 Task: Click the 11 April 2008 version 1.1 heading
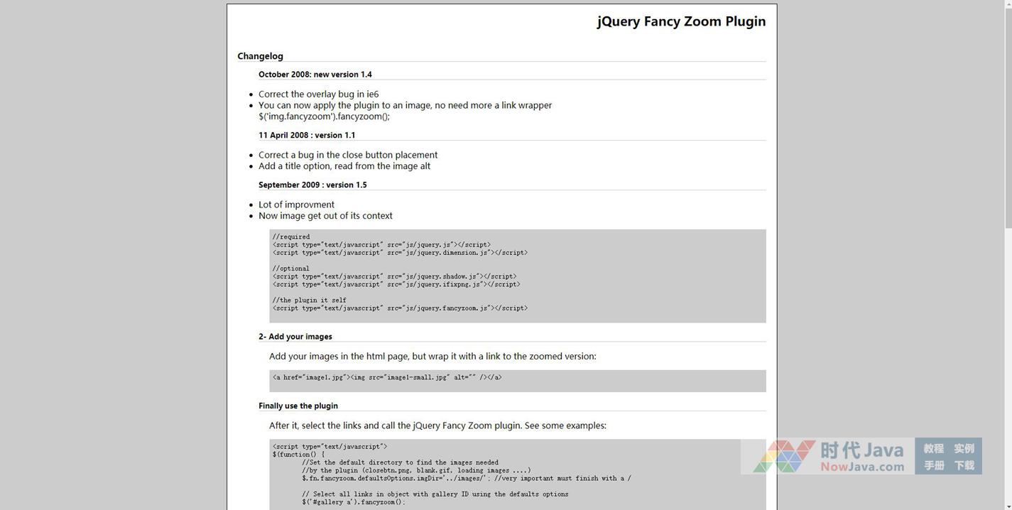(x=307, y=135)
